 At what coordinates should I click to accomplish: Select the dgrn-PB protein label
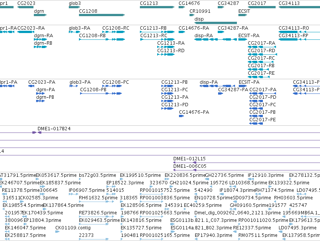[x=45, y=97]
